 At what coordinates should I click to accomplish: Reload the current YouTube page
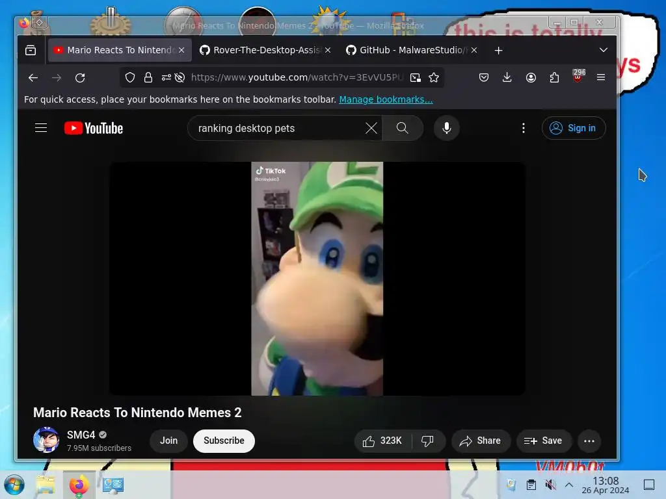80,78
